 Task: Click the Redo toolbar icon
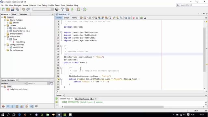pos(28,9)
